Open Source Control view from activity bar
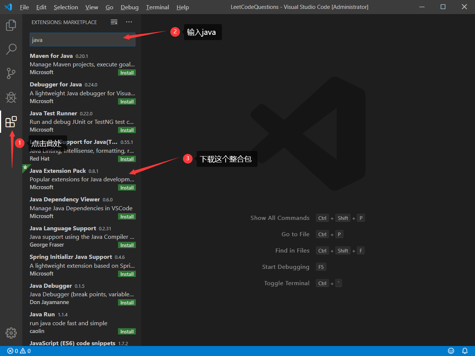Screen dimensions: 475x356 [11, 73]
